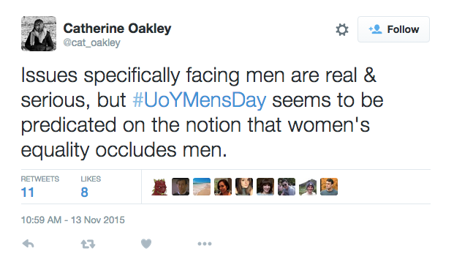View the 8 likes count
454x265 pixels.
(x=84, y=193)
